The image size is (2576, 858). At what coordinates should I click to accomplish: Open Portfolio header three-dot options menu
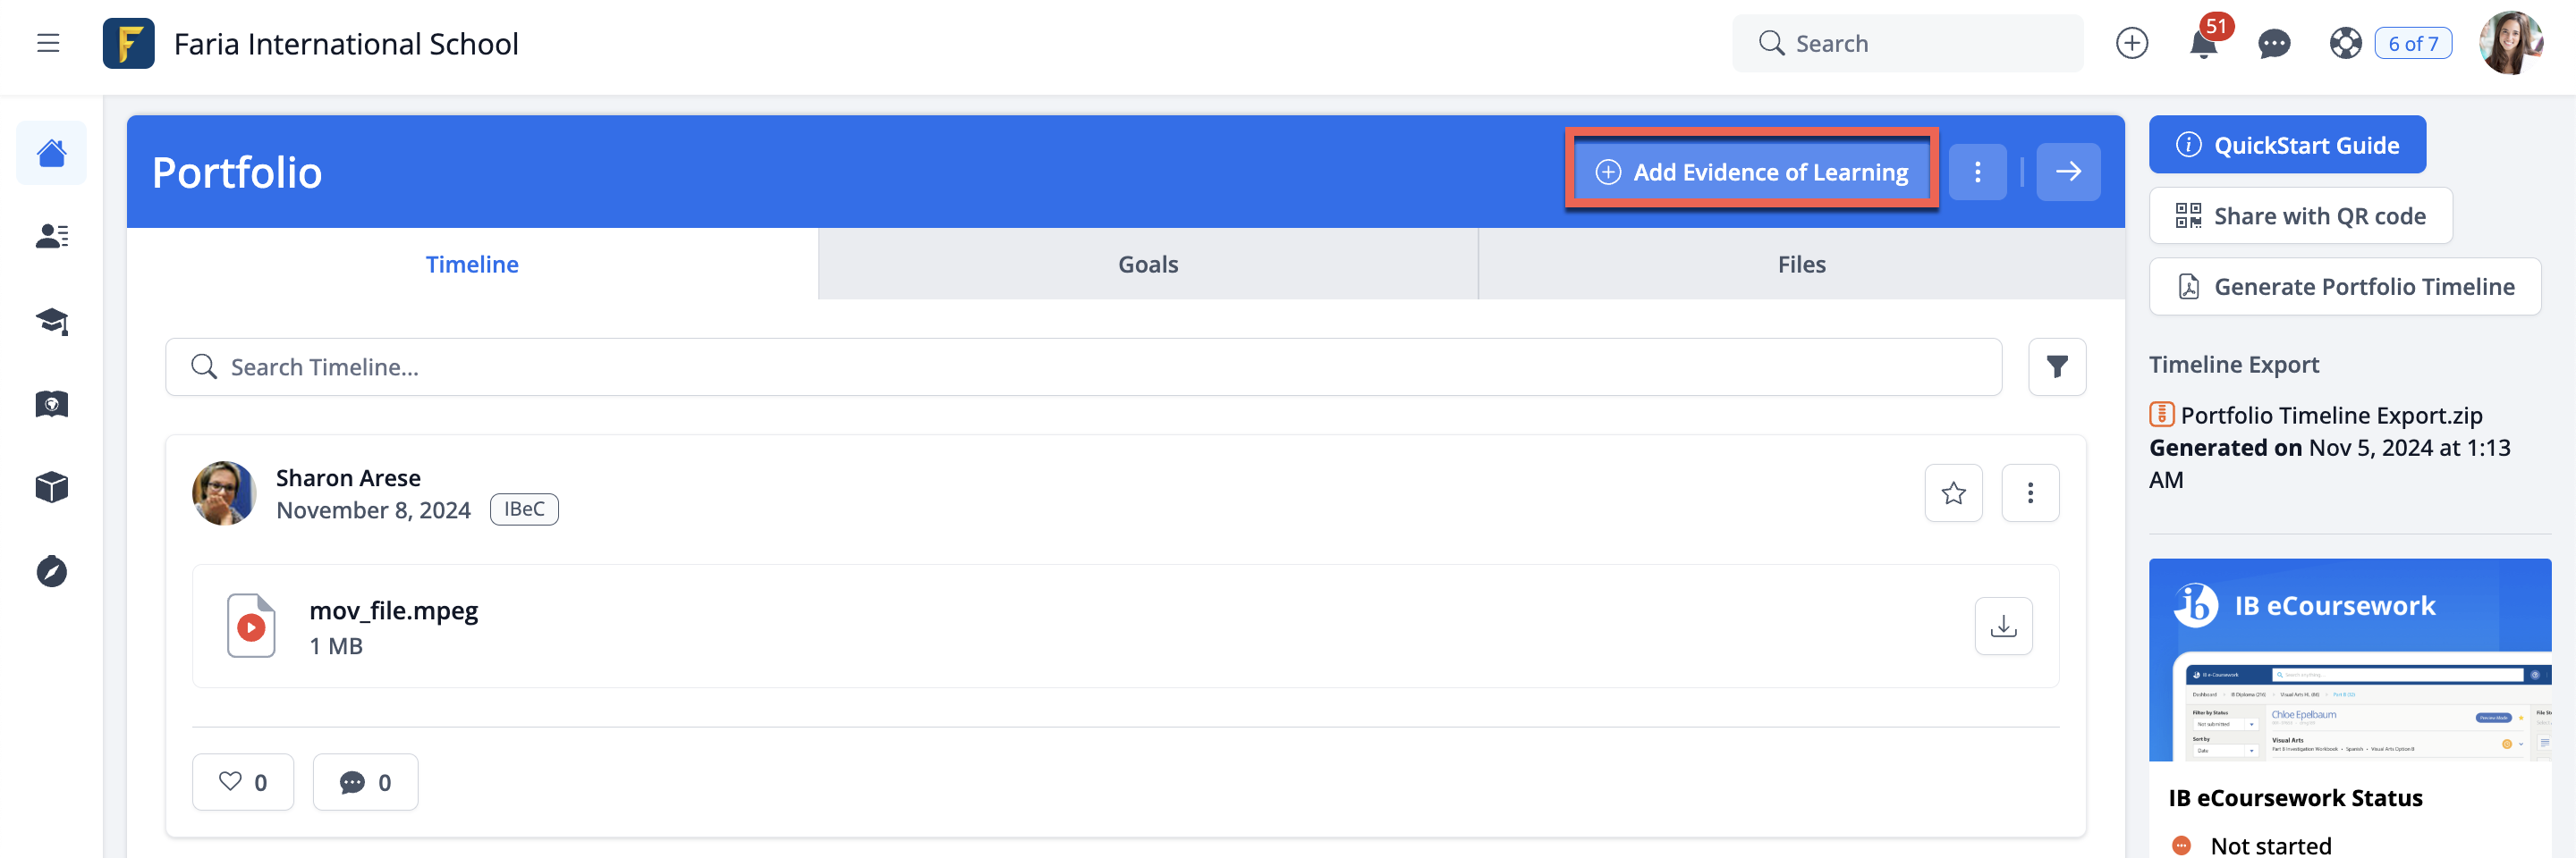coord(1977,172)
